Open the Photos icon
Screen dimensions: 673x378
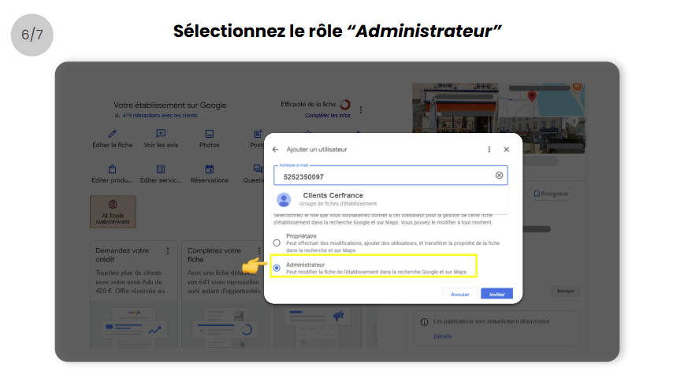tap(210, 135)
